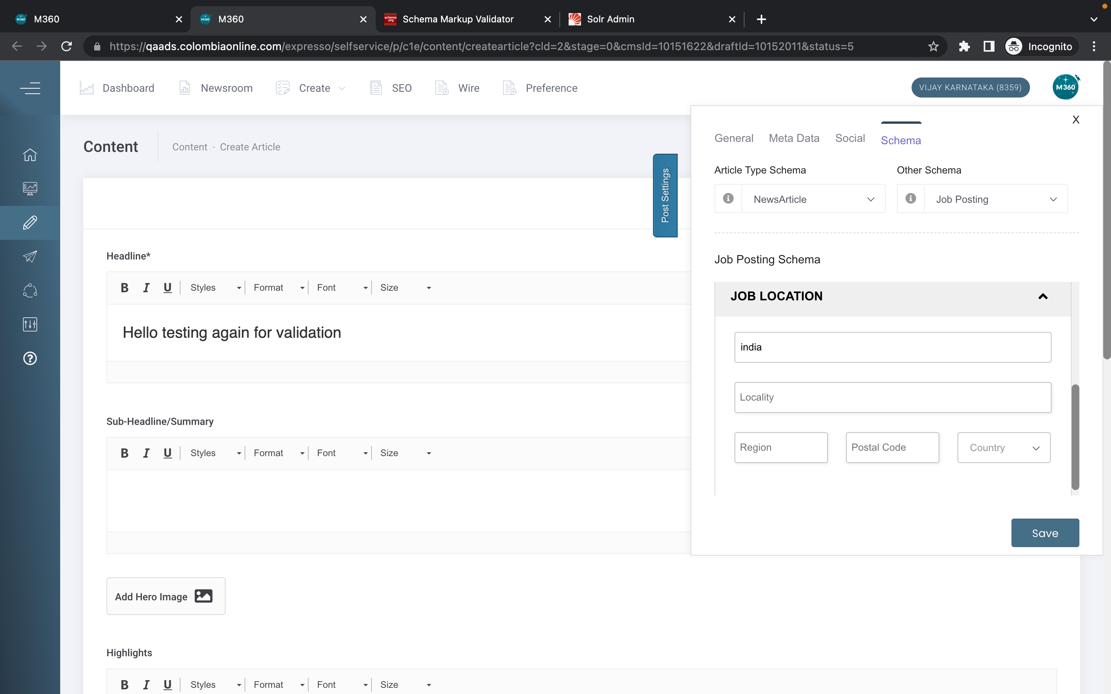Click info icon beside NewsArticle dropdown

[728, 199]
